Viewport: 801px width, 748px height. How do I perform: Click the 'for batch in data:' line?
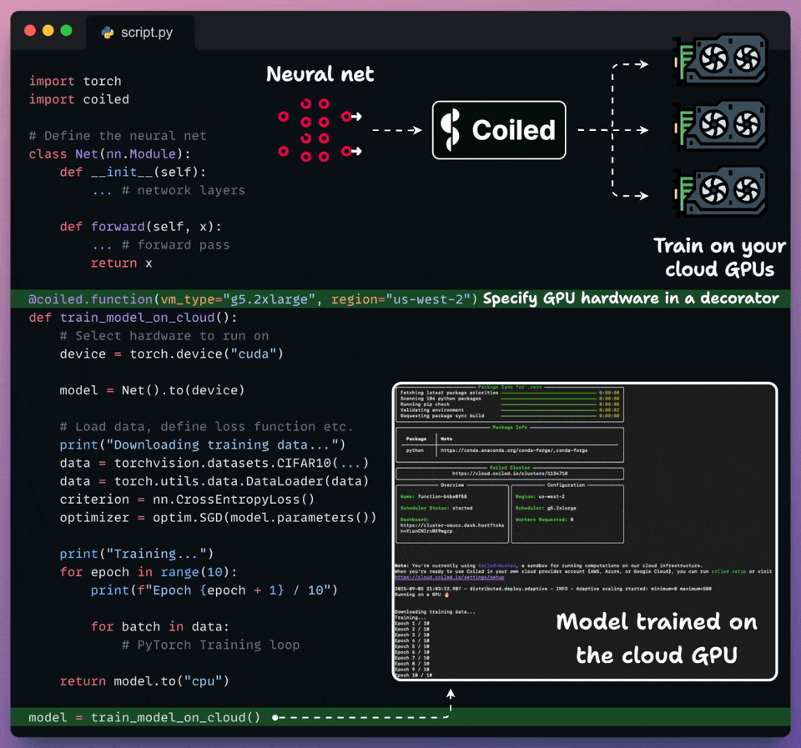[160, 626]
